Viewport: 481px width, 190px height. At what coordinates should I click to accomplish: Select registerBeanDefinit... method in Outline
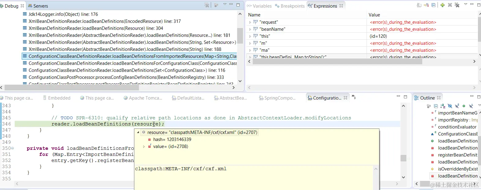coord(454,155)
